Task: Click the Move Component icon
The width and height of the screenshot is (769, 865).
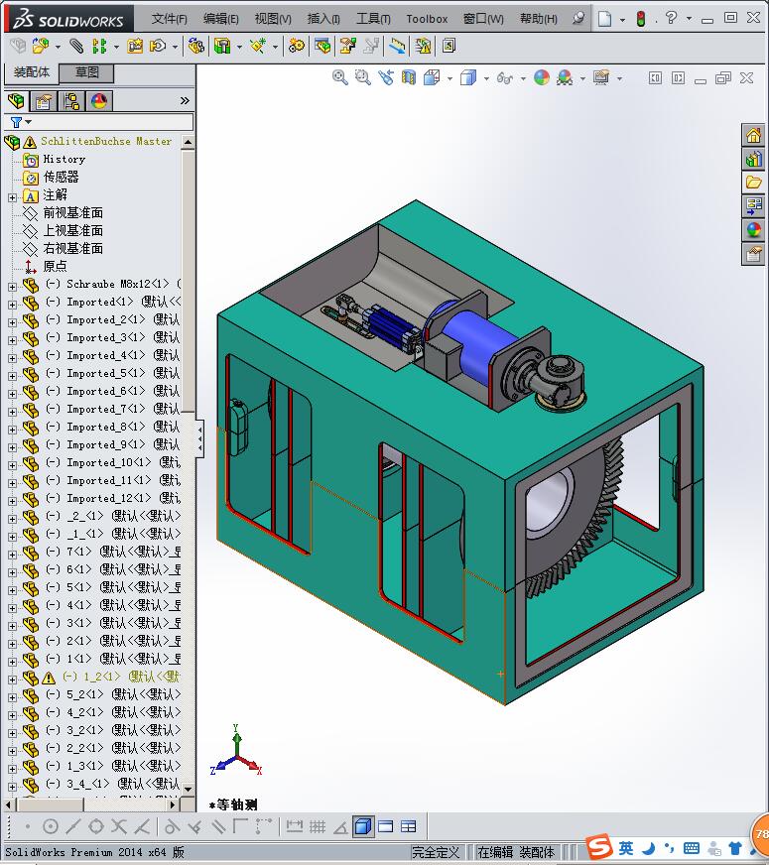Action: click(159, 46)
